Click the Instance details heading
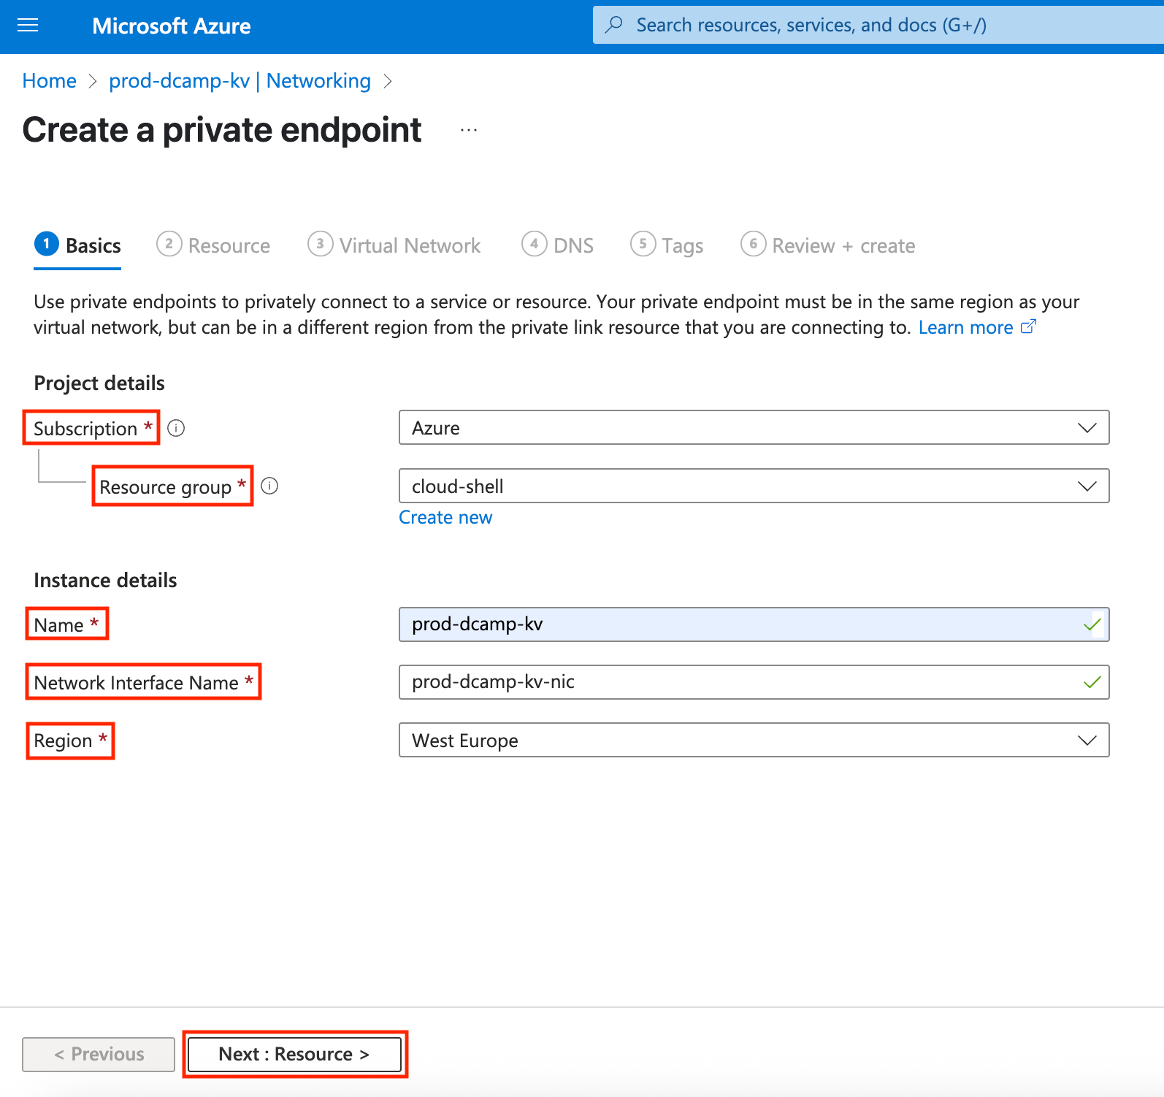Screen dimensions: 1164x1097 105,581
